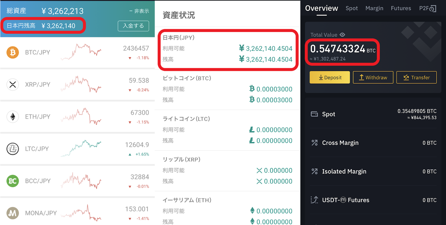This screenshot has width=446, height=225.
Task: Open the Spot wallet row
Action: pyautogui.click(x=374, y=114)
